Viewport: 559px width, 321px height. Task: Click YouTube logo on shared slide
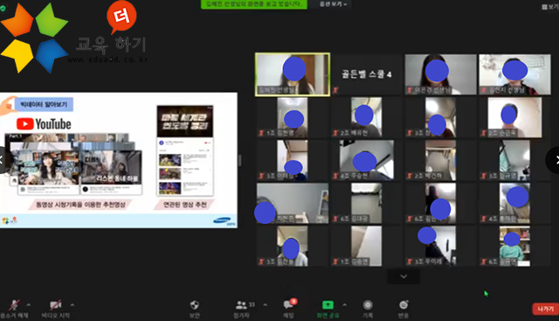pyautogui.click(x=44, y=124)
